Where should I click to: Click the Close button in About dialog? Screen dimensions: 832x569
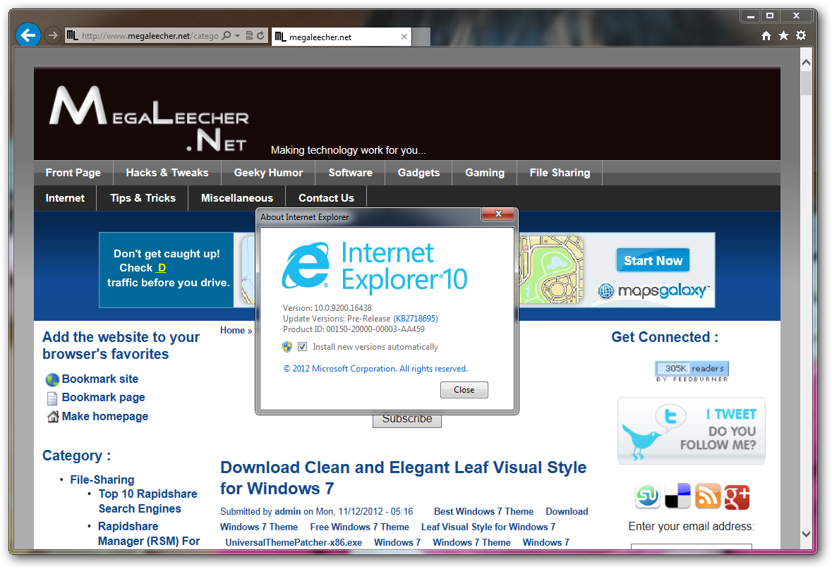click(x=464, y=390)
